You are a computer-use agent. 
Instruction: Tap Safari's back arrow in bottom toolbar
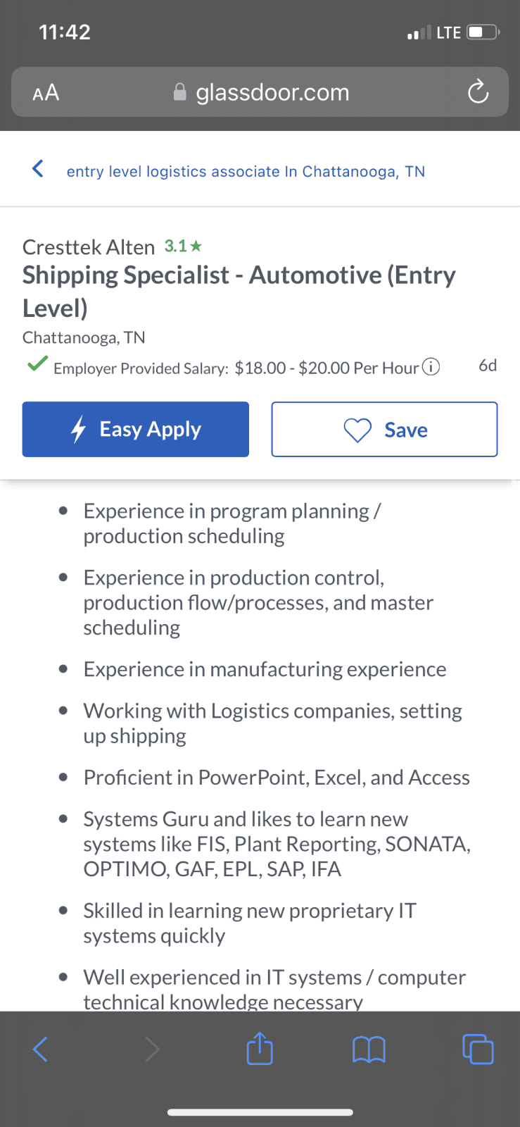tap(41, 1049)
